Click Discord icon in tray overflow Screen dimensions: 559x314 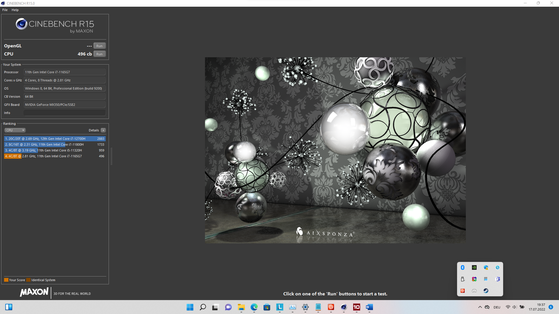click(x=474, y=291)
